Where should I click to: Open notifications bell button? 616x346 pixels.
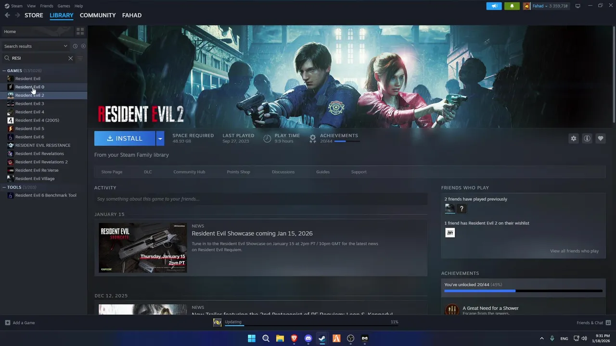pos(512,6)
